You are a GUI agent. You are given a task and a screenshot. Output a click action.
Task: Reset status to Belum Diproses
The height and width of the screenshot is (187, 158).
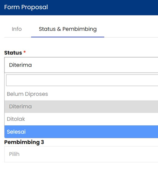click(x=81, y=94)
